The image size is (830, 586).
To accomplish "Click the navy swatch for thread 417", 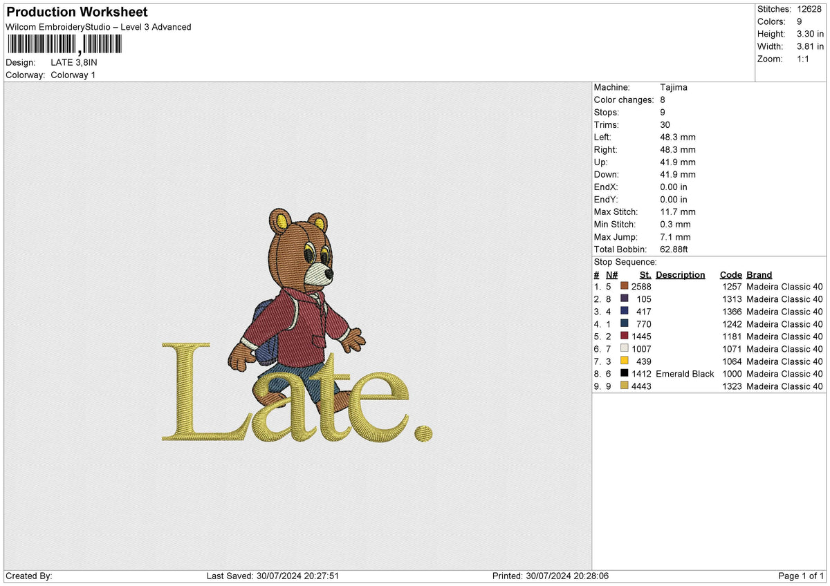I will tap(625, 312).
